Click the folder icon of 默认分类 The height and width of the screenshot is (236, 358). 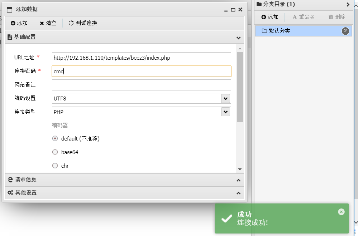[x=264, y=31]
